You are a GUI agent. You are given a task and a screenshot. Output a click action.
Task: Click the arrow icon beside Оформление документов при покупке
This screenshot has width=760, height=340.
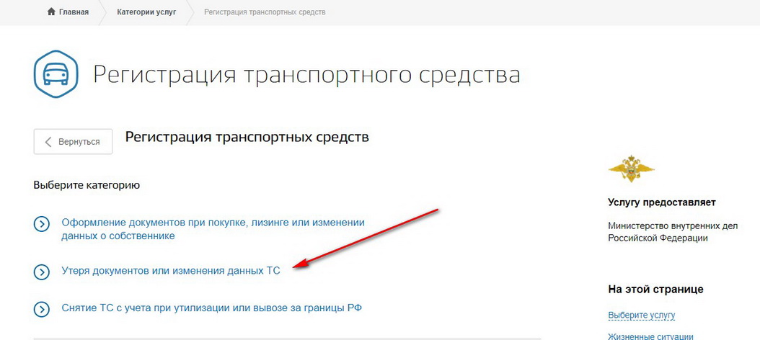[x=42, y=224]
